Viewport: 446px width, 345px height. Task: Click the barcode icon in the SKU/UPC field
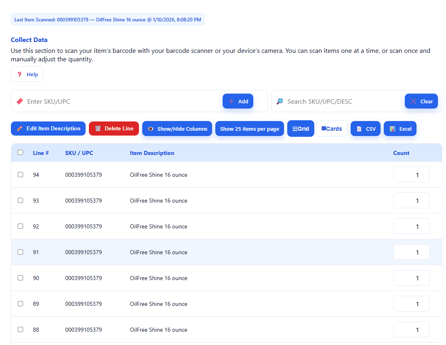click(19, 101)
